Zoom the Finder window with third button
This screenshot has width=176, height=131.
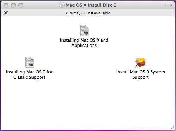click(x=21, y=5)
